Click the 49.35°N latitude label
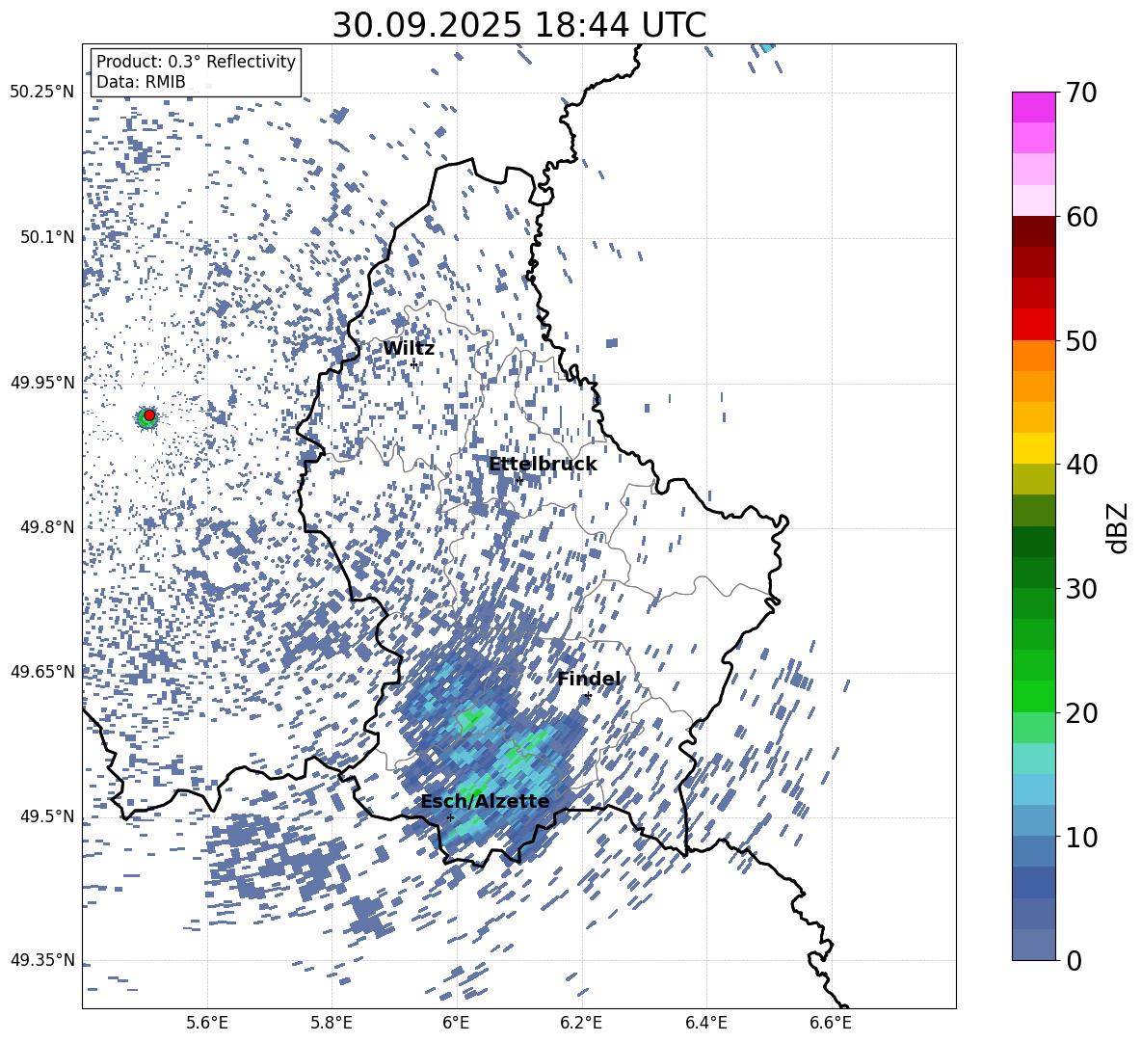 click(x=42, y=960)
